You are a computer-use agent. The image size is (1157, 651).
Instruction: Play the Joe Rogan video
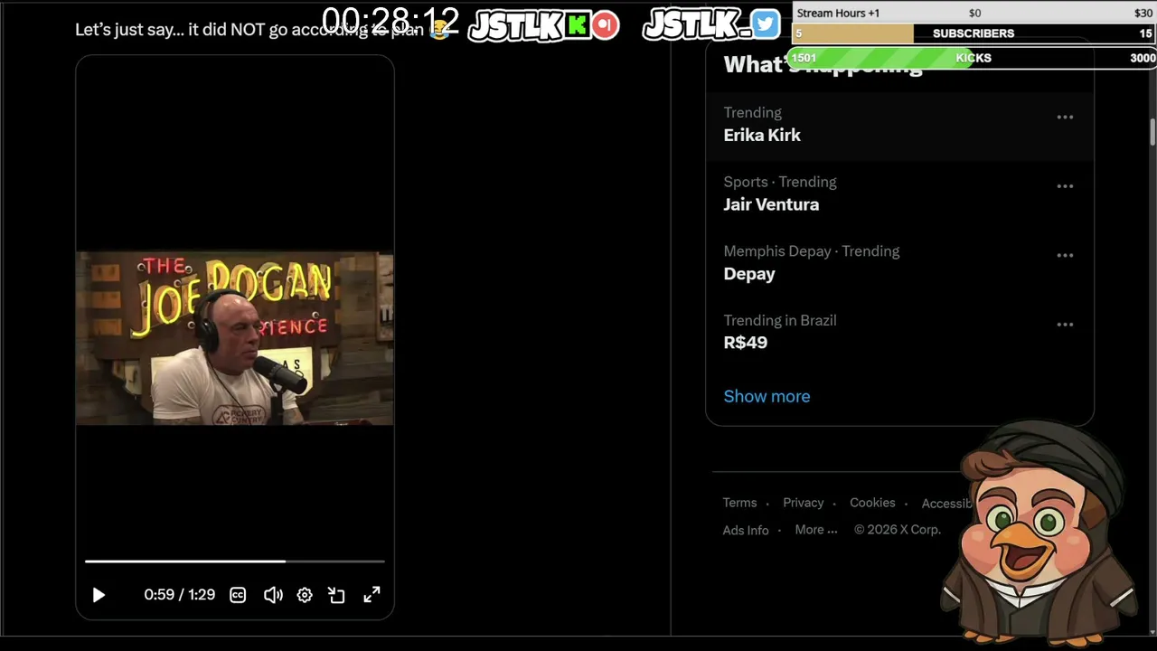[x=99, y=595]
